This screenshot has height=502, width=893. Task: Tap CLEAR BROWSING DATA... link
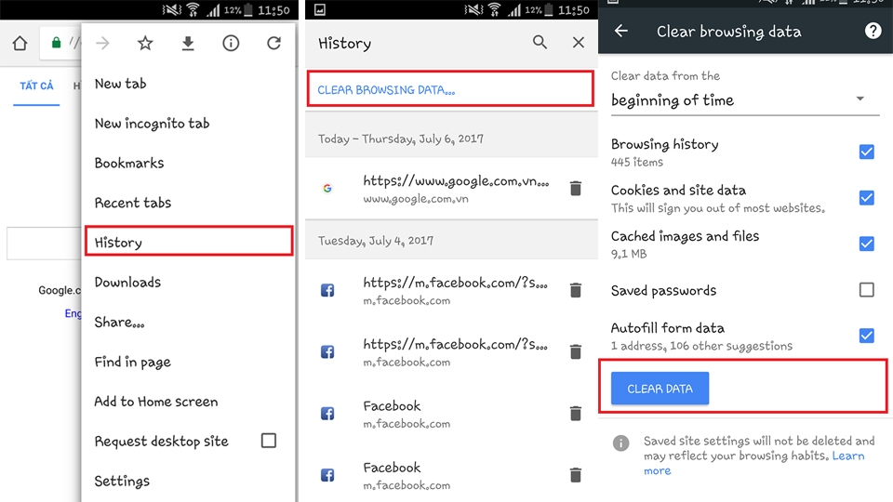(x=386, y=90)
